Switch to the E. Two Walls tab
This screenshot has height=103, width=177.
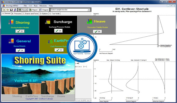[x=55, y=14]
